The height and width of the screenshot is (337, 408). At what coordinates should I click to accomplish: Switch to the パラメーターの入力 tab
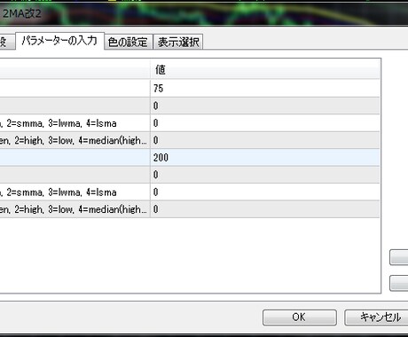point(59,41)
